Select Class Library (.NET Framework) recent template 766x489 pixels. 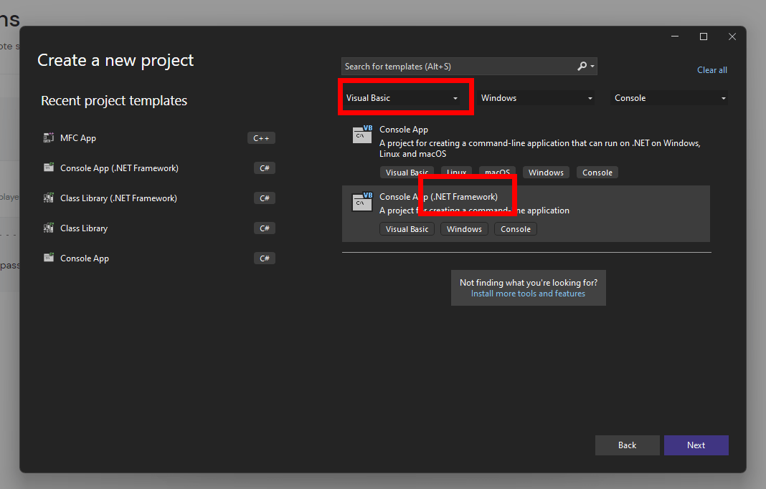(159, 198)
